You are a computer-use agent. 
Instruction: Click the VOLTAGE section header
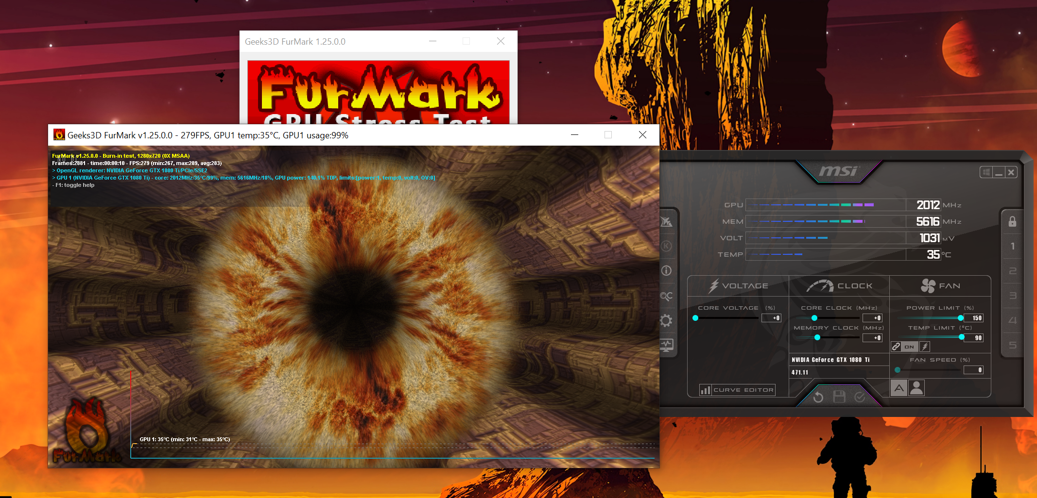tap(738, 286)
